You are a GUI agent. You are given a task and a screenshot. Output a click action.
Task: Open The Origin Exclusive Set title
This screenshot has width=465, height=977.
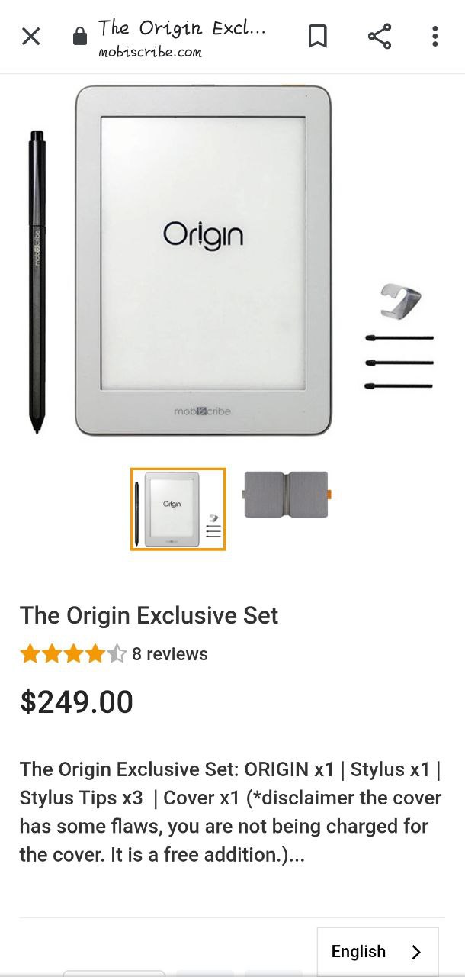tap(149, 615)
